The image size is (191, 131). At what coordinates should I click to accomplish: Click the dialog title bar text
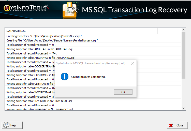point(91,63)
